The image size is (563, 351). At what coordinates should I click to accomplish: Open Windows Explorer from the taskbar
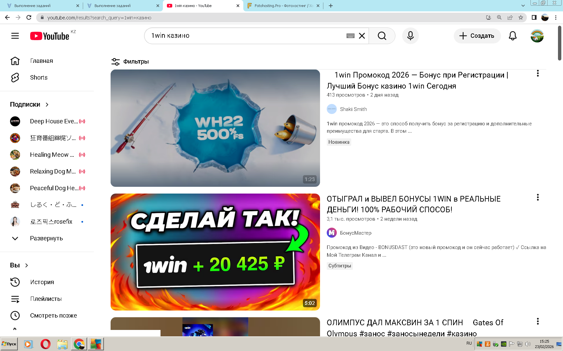[62, 344]
